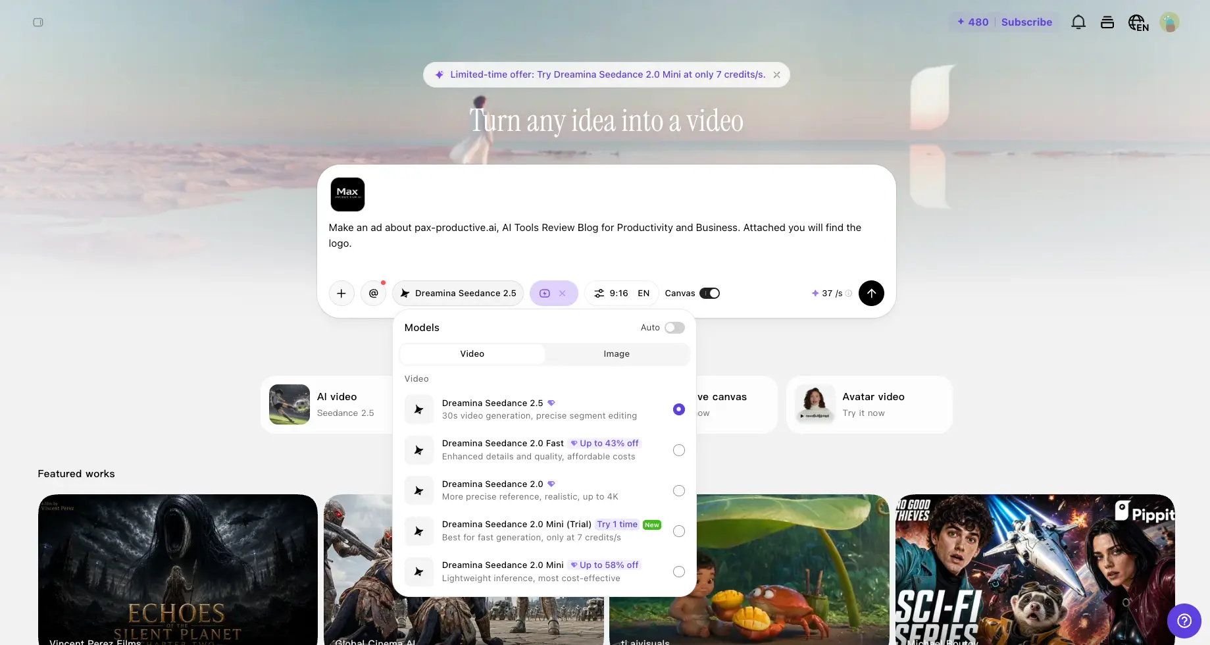Open the Avatar video card
Image resolution: width=1210 pixels, height=645 pixels.
[x=869, y=405]
